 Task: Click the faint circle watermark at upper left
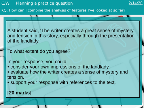click(15, 25)
